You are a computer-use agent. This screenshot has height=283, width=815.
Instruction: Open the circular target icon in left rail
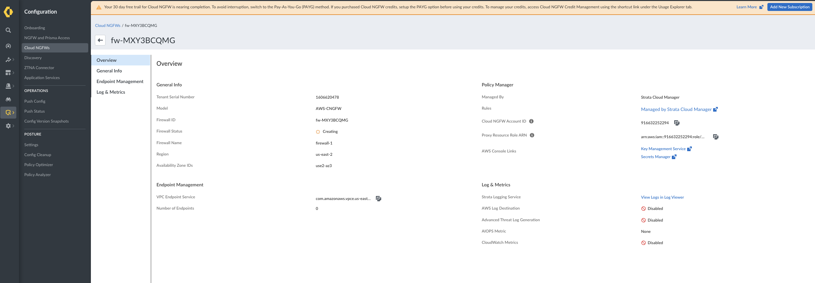pyautogui.click(x=8, y=46)
